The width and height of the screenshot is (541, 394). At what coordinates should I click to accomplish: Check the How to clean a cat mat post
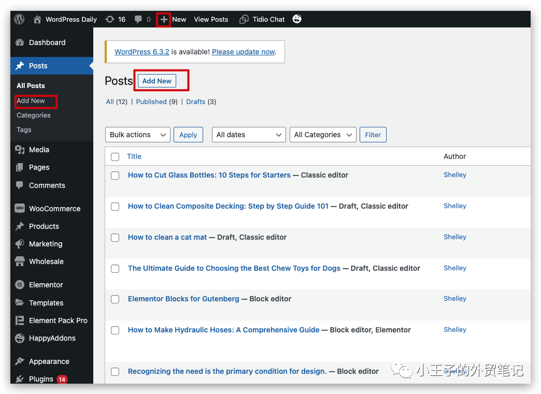[x=115, y=238]
